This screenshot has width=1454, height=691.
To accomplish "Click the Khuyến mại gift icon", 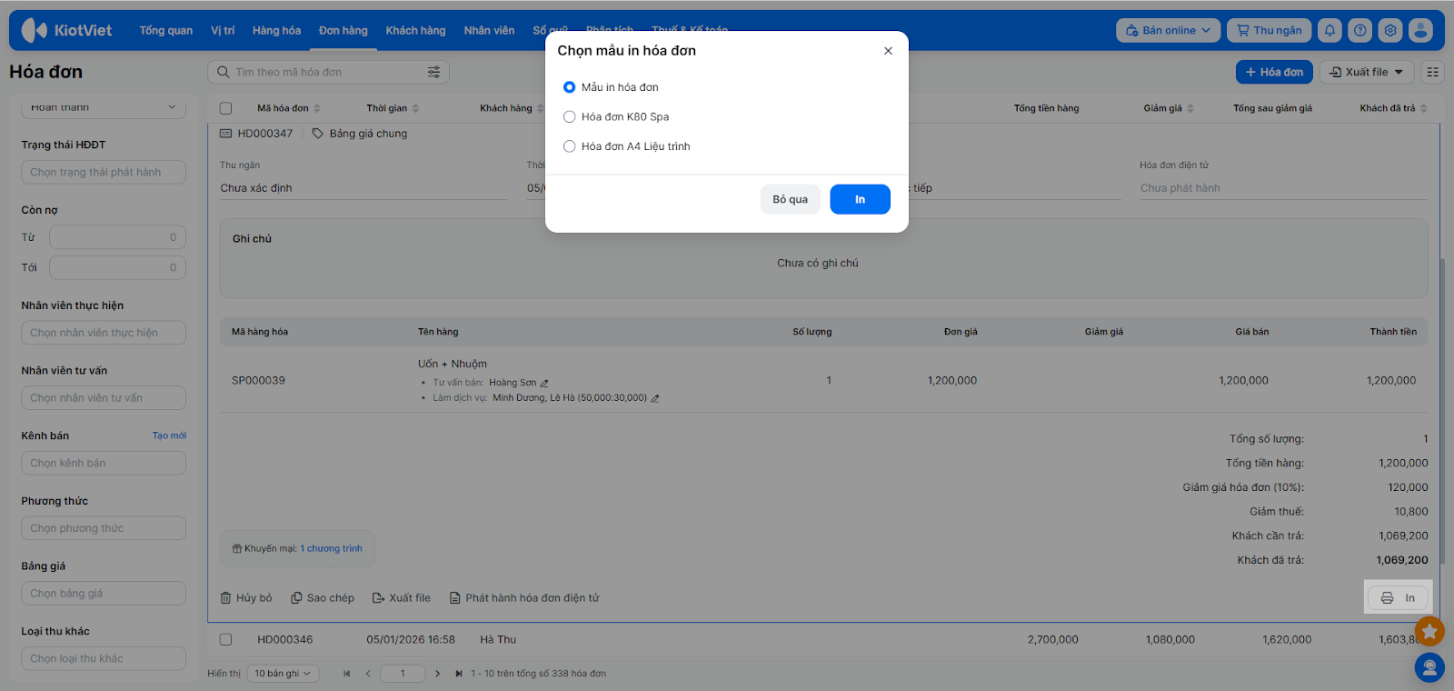I will (237, 548).
